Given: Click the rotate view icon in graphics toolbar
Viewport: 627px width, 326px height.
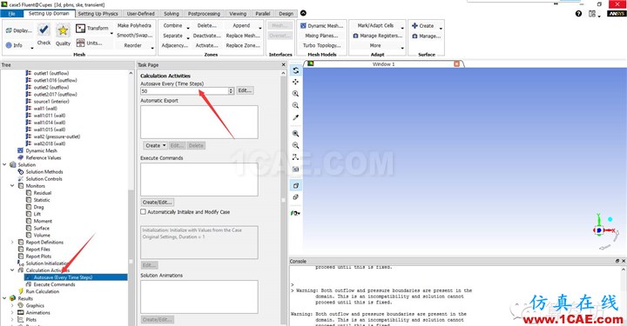Looking at the screenshot, I should (295, 70).
